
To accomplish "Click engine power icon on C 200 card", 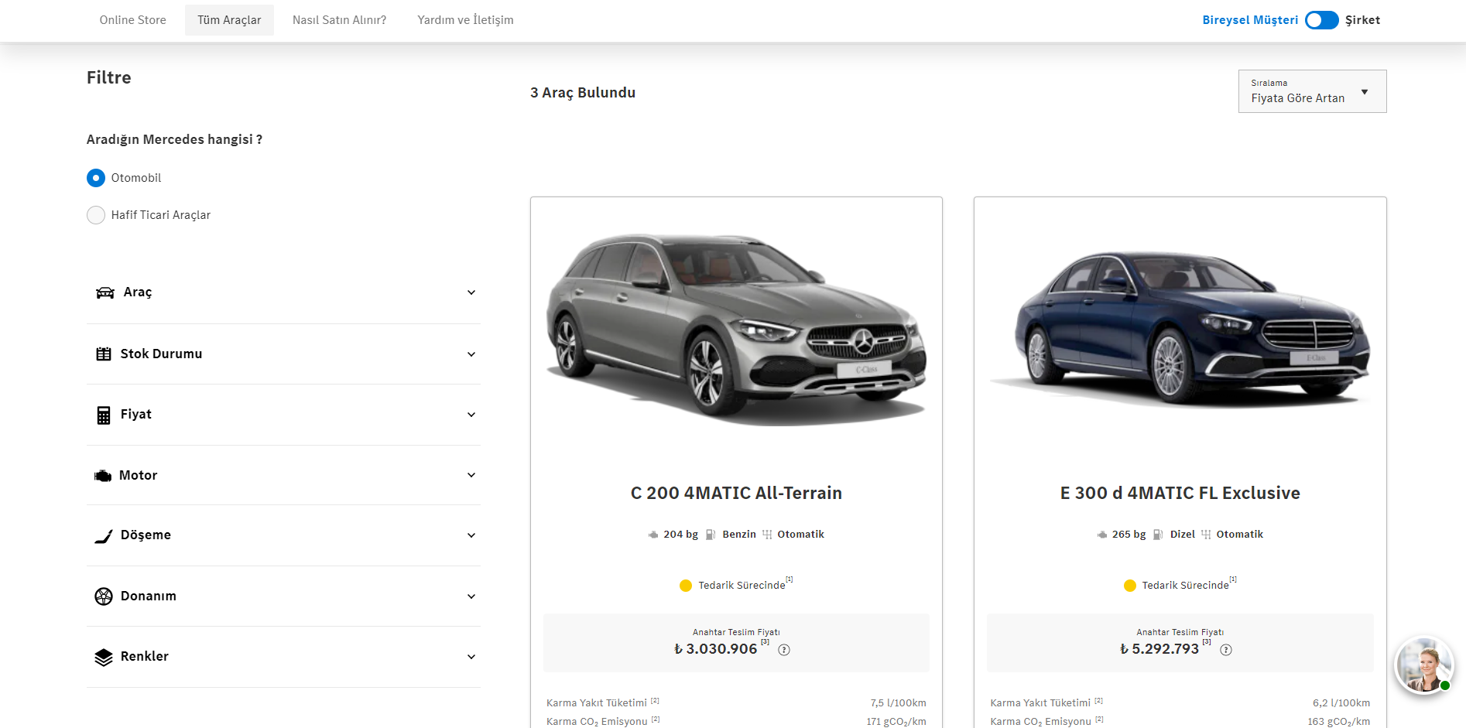I will click(x=653, y=535).
